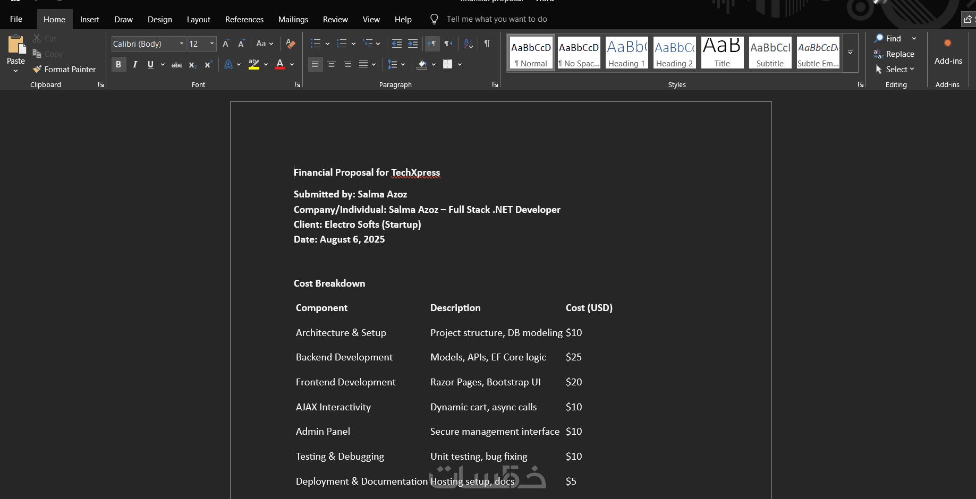Expand the Styles gallery
The height and width of the screenshot is (499, 976).
[850, 53]
